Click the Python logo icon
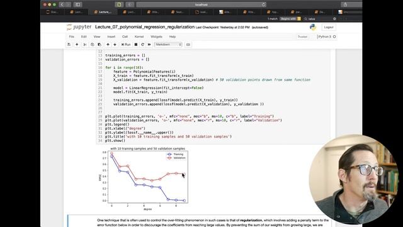The height and width of the screenshot is (227, 403). pos(313,27)
